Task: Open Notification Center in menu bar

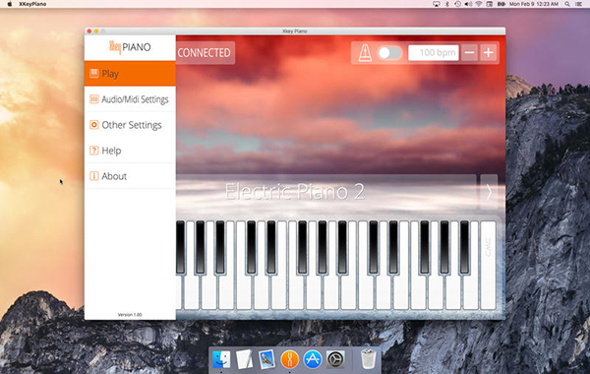Action: click(x=579, y=4)
